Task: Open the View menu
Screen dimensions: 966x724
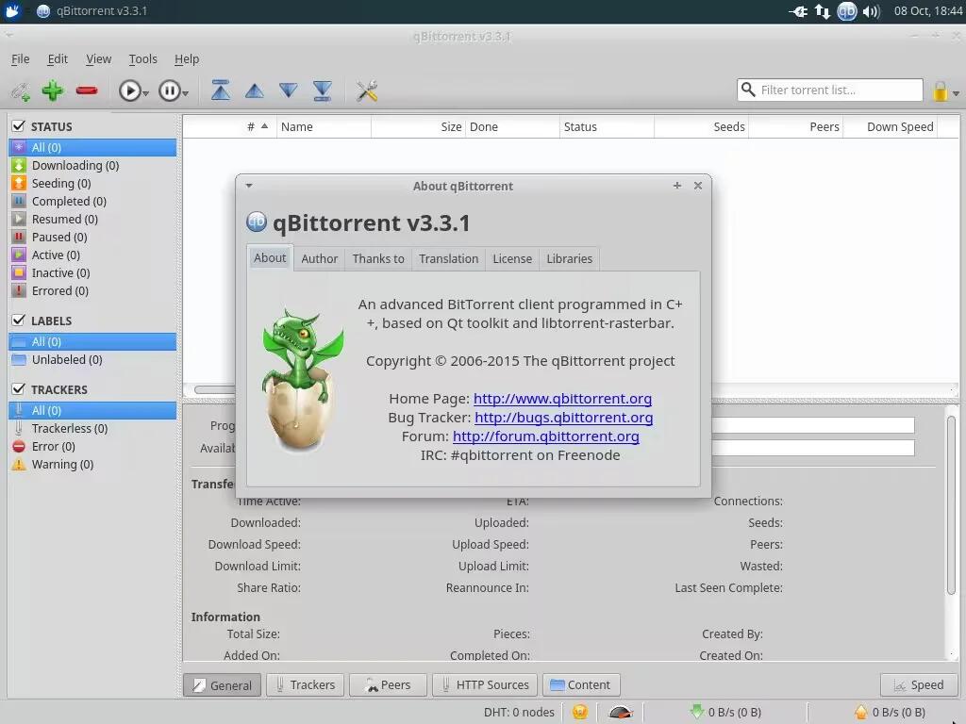Action: [98, 59]
